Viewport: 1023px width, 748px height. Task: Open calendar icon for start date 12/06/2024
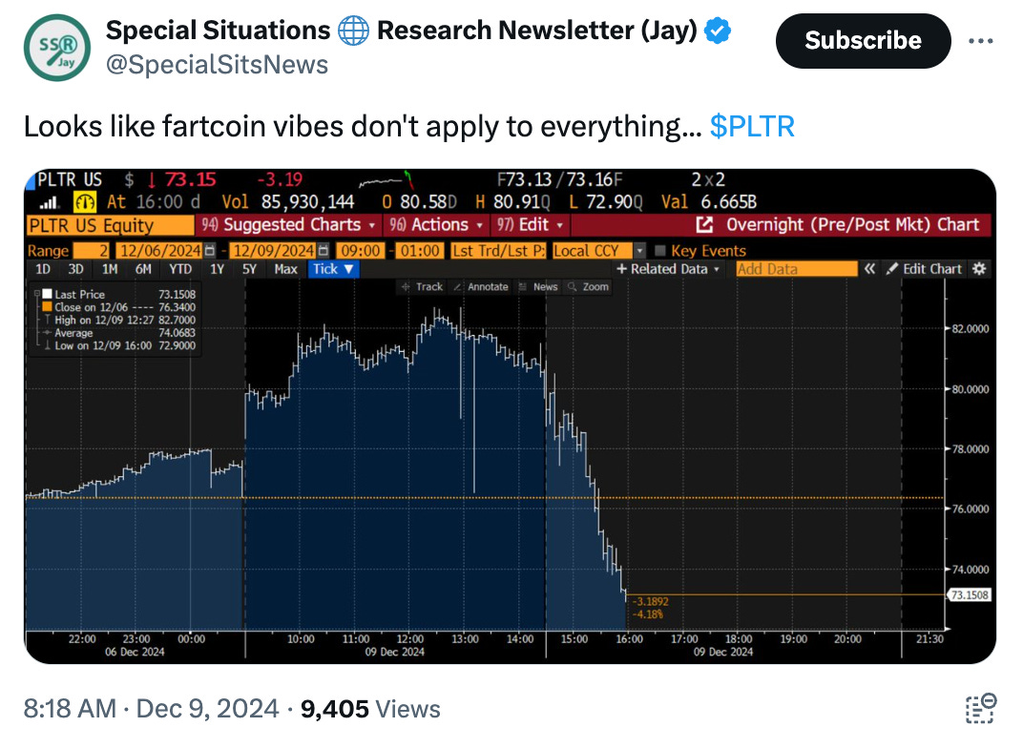point(209,250)
